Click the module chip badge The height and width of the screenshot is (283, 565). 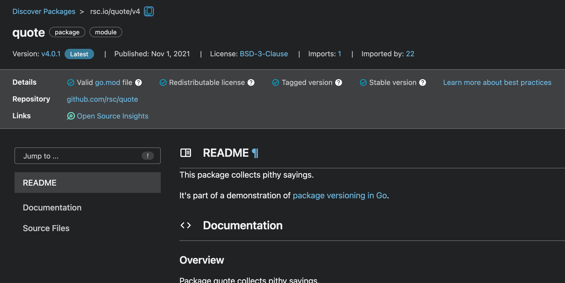pos(106,32)
